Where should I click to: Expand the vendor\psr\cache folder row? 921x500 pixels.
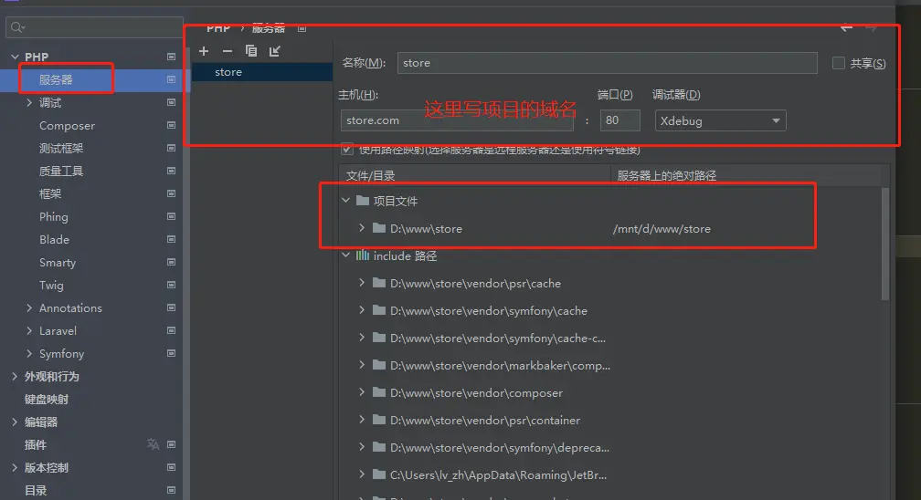click(362, 283)
